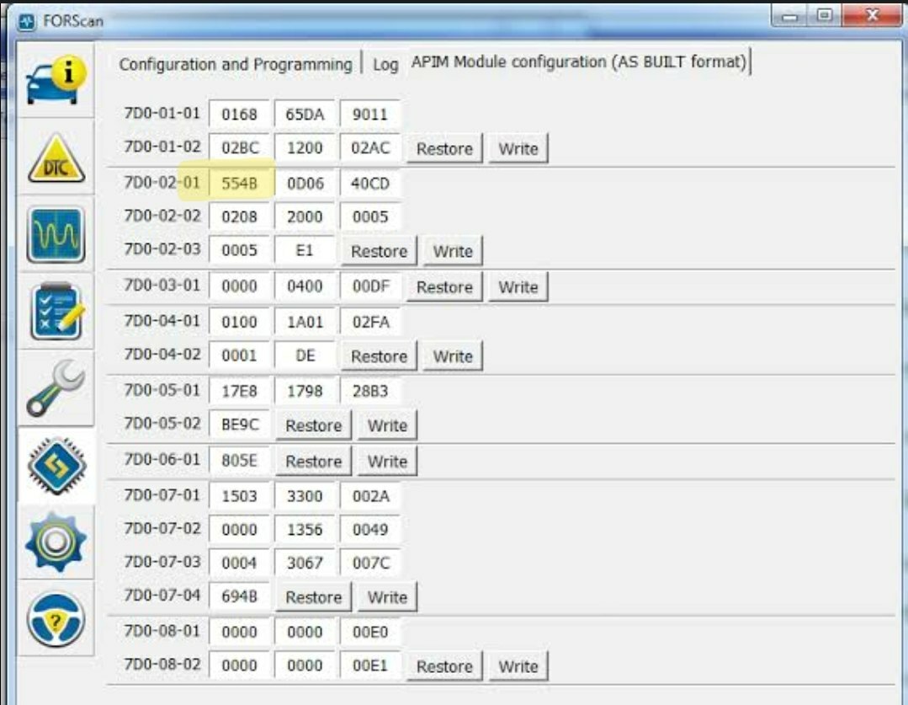This screenshot has width=908, height=705.
Task: Click the 0168 field in row 7D0-01-01
Action: point(239,115)
